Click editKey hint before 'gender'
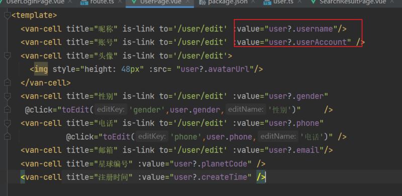This screenshot has width=402, height=196. pos(111,110)
